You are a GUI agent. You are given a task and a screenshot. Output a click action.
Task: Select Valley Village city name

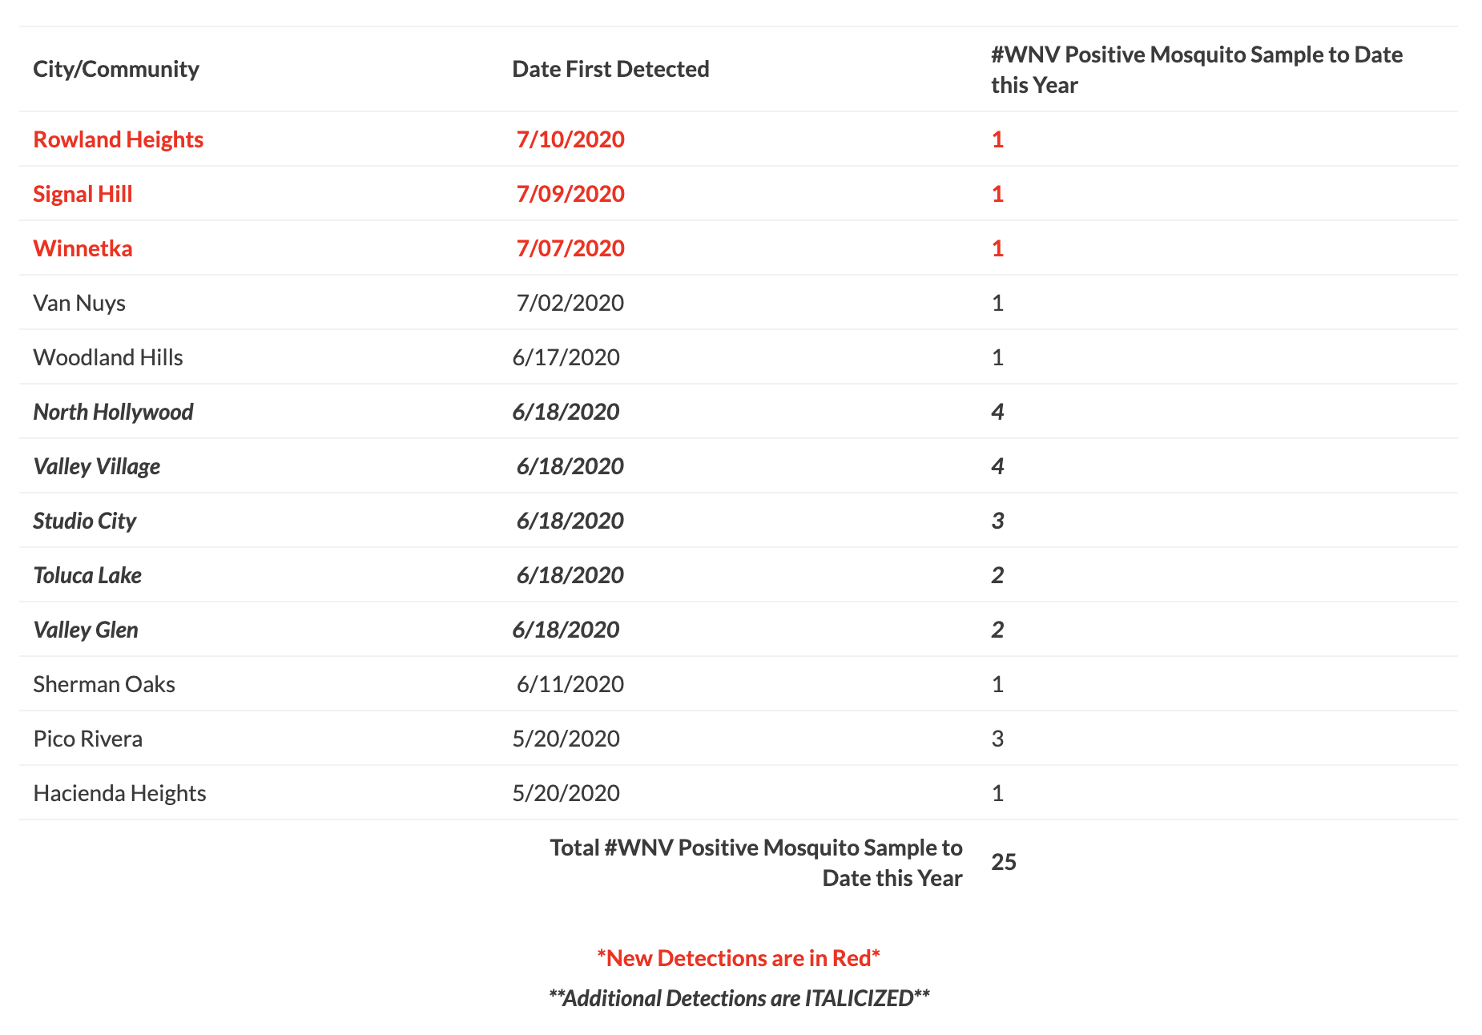tap(97, 466)
